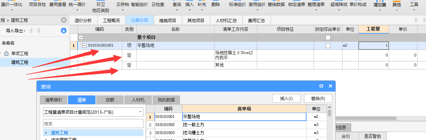Click the 其他 cell in 清单工作内容 column
426x140 pixels.
click(x=236, y=65)
